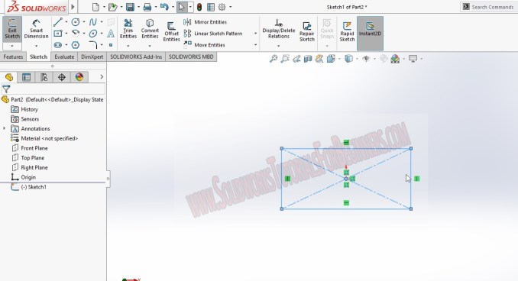Open Move Entities dropdown arrow
The image size is (518, 281).
pyautogui.click(x=255, y=45)
